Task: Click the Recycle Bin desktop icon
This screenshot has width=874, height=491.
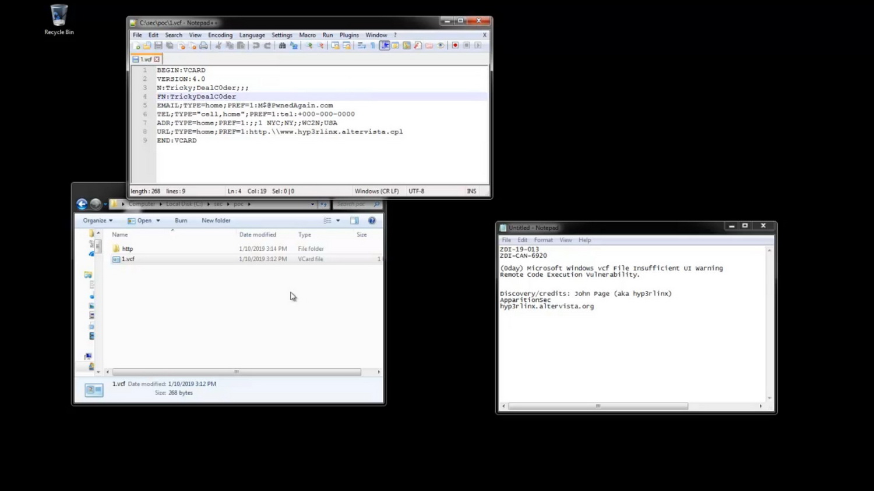Action: [59, 20]
